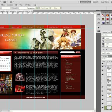The height and width of the screenshot is (112, 112).
Task: Hide the layer group using its eye icon
Action: click(x=103, y=67)
